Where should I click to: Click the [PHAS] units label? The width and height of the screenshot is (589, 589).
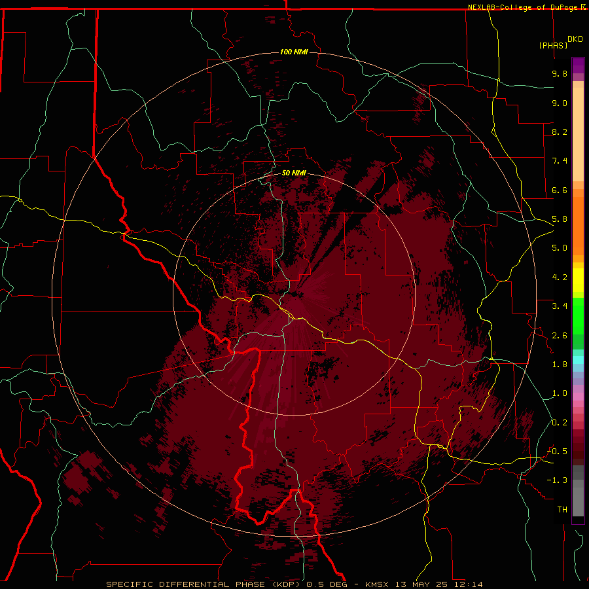pyautogui.click(x=553, y=45)
